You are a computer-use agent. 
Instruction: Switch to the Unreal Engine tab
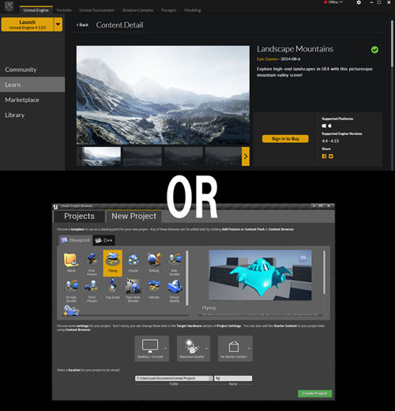[36, 10]
